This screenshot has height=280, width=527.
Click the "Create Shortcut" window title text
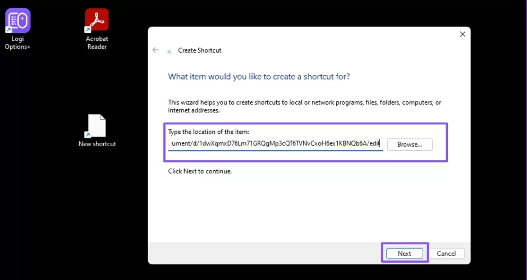click(x=199, y=50)
